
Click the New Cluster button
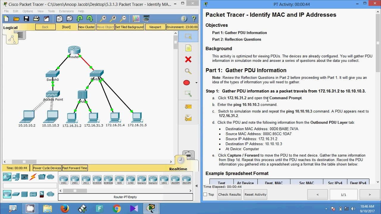click(86, 27)
